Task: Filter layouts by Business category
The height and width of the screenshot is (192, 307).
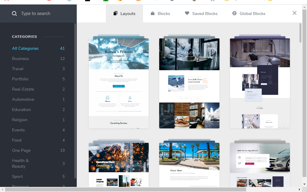Action: tap(20, 58)
